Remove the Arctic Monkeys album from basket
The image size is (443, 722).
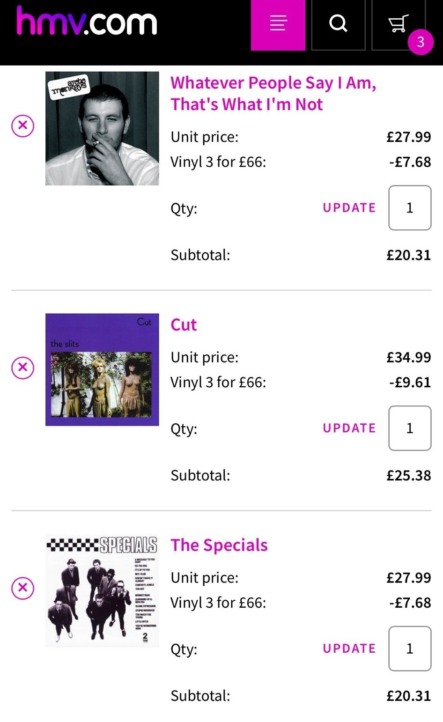click(23, 126)
